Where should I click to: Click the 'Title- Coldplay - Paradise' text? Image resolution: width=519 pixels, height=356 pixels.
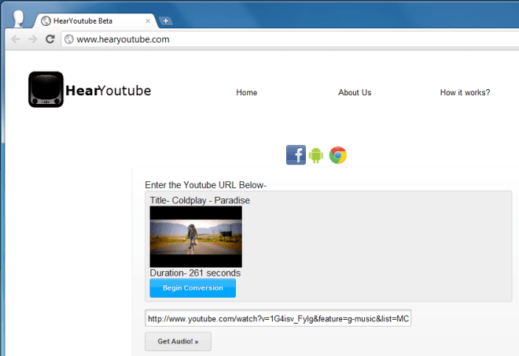[200, 200]
